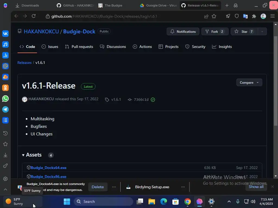Open the shield protection icon
Screen dimensions: 278x208
tap(237, 16)
